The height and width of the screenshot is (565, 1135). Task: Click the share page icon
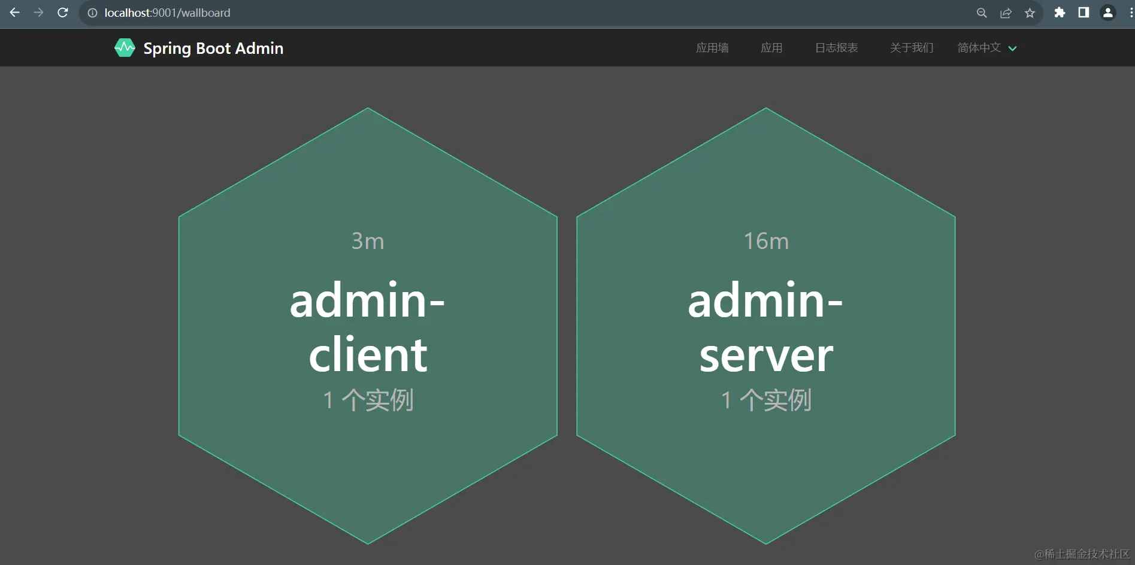pos(1006,13)
